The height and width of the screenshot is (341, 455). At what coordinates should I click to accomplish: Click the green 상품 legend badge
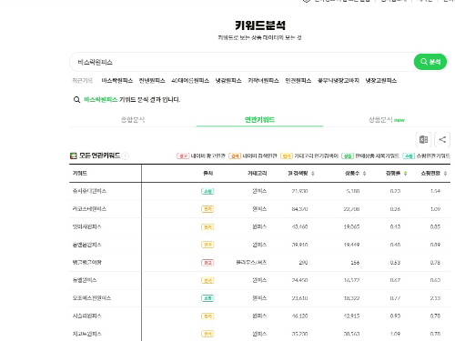pyautogui.click(x=348, y=155)
